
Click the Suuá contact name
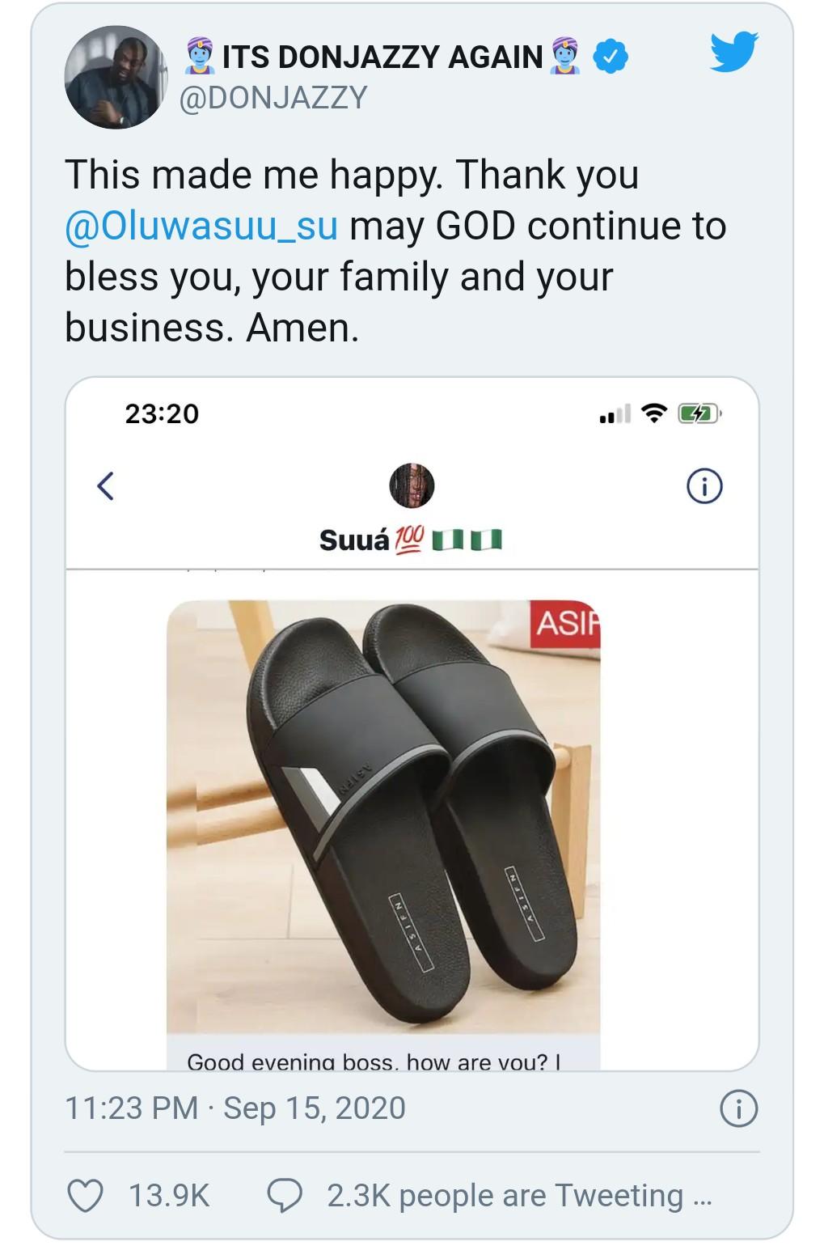pyautogui.click(x=354, y=540)
